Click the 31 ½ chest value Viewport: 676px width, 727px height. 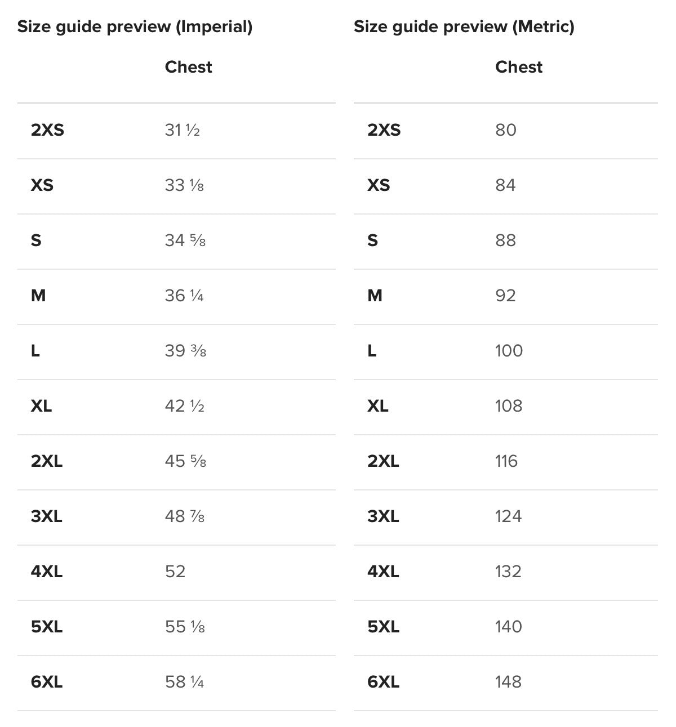[182, 130]
